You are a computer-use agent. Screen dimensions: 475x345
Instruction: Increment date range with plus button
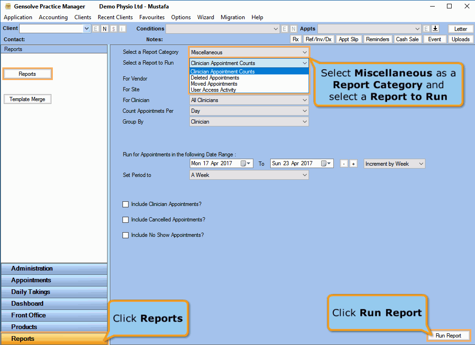click(353, 164)
